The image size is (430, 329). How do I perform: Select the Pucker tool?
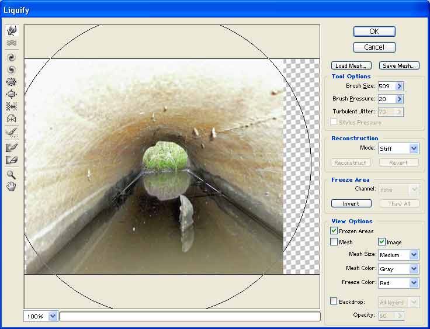[11, 82]
